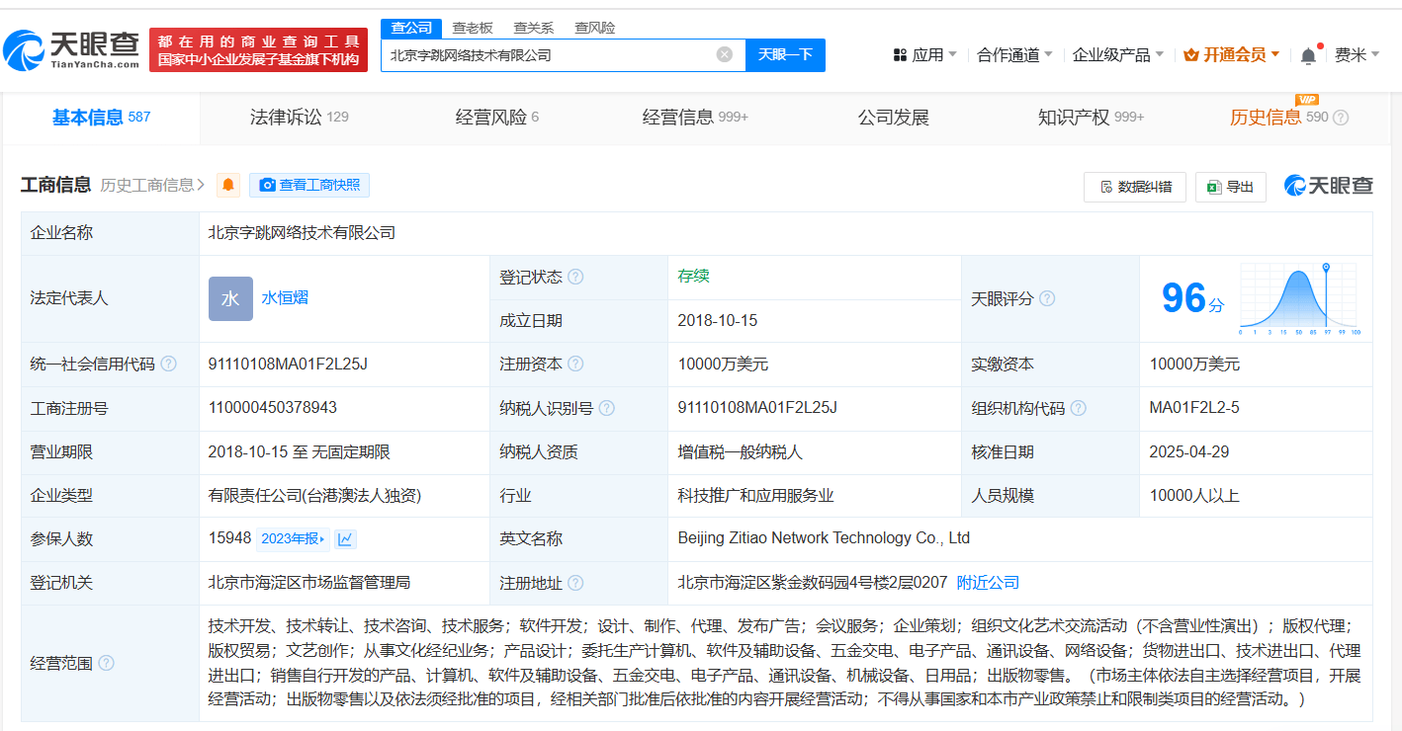The height and width of the screenshot is (731, 1402).
Task: Select the 查老板 search tab
Action: tap(473, 28)
